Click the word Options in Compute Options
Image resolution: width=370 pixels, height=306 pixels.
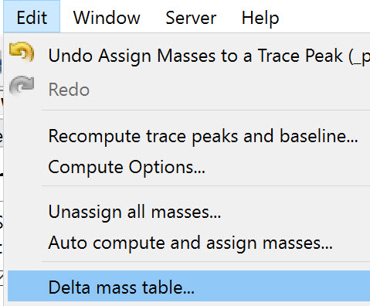coord(167,168)
